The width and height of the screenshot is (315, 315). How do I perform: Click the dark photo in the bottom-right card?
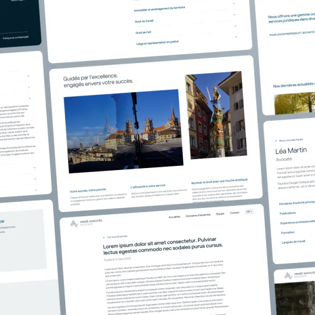click(x=295, y=298)
